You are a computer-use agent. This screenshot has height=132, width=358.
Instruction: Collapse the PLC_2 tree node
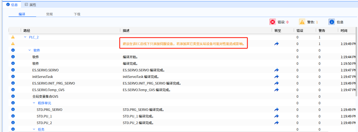(x=25, y=37)
